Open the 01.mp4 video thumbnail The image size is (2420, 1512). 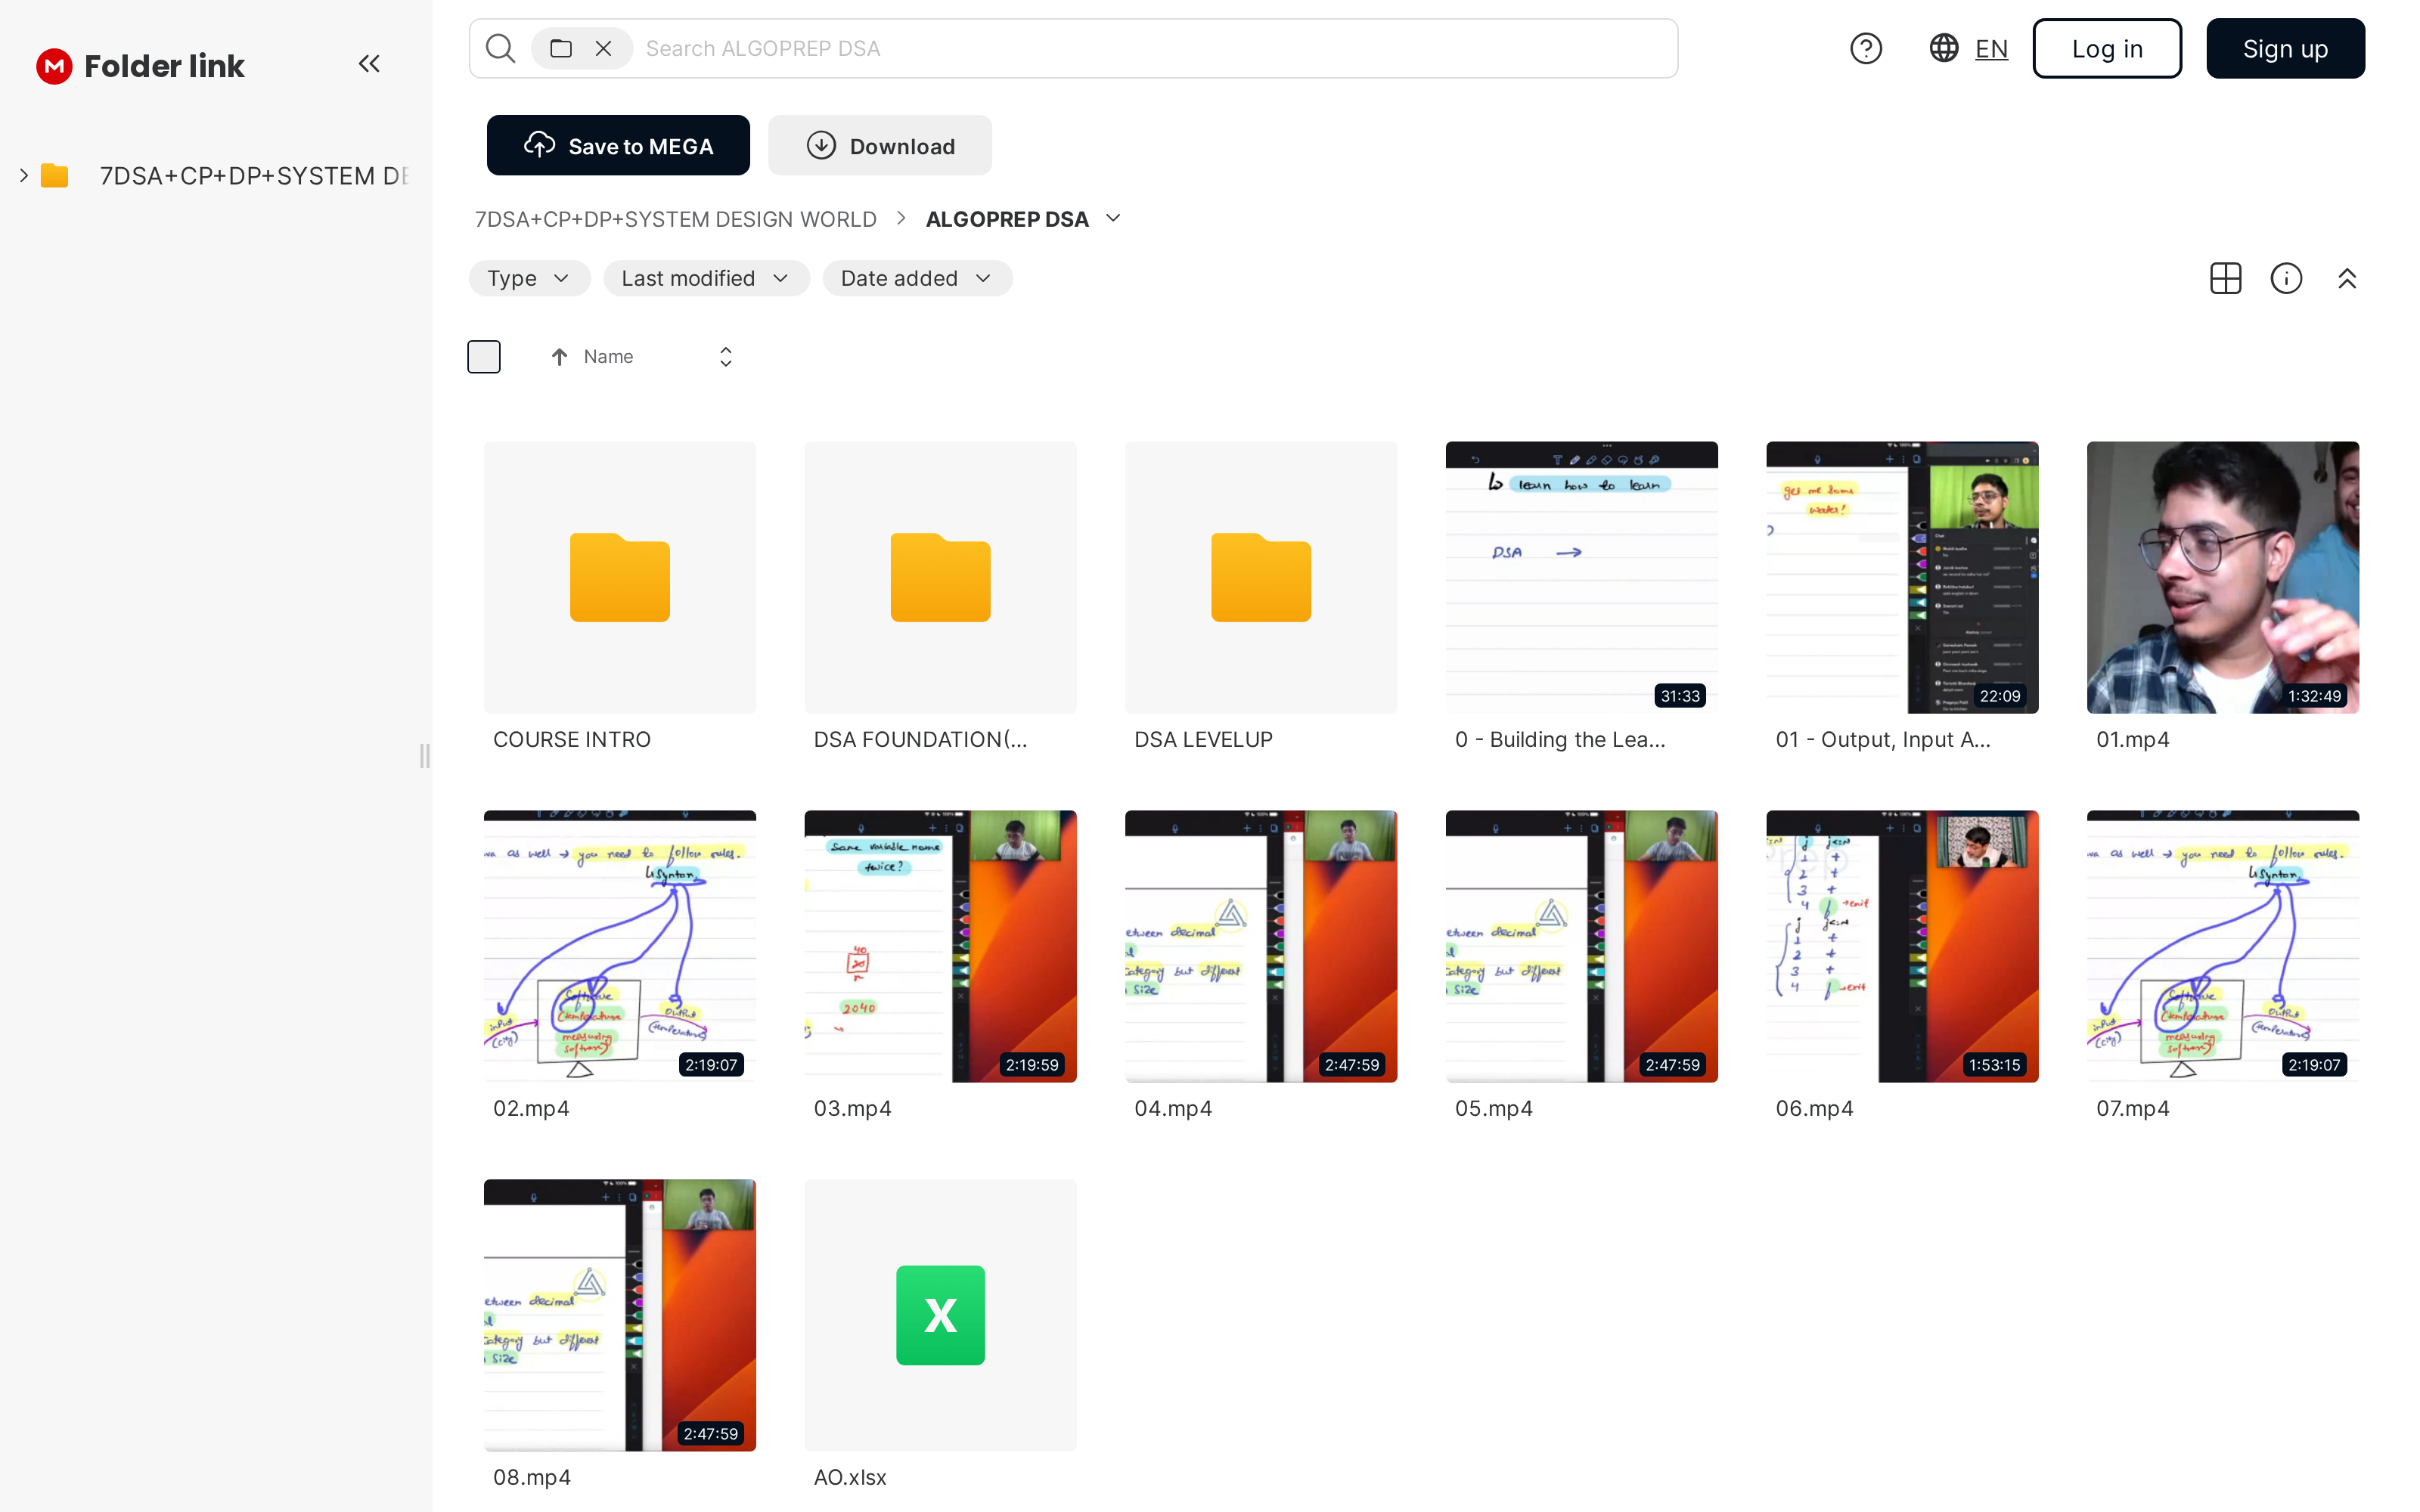[x=2222, y=577]
